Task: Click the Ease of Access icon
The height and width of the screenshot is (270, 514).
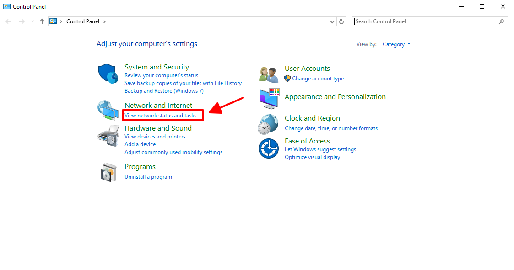Action: coord(269,148)
